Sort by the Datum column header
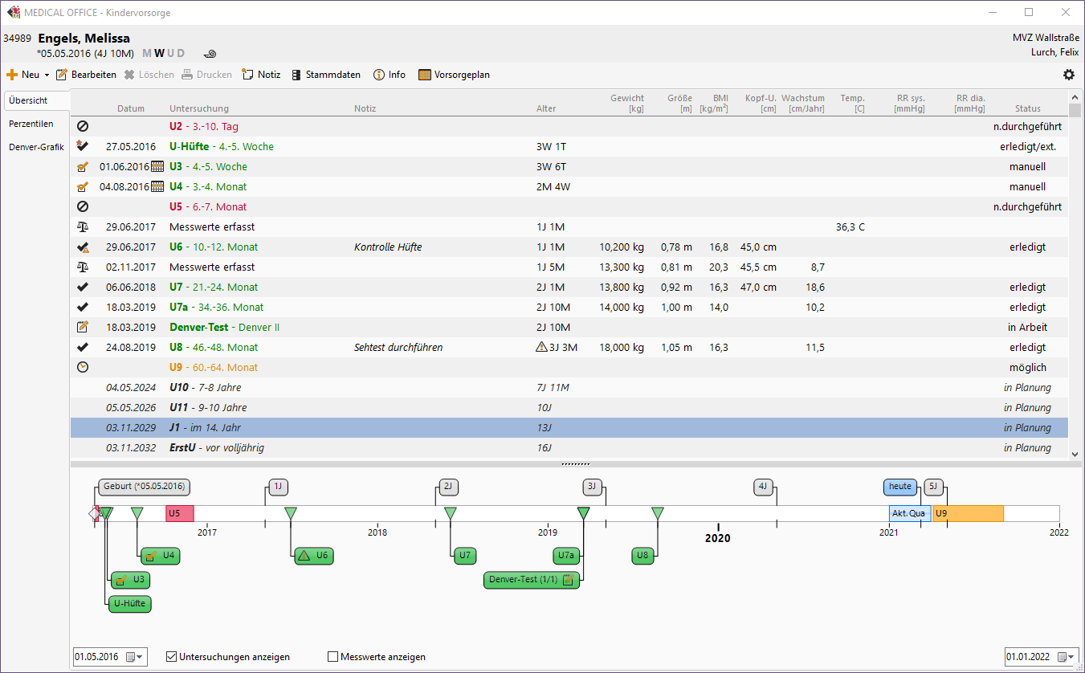The height and width of the screenshot is (673, 1085). 131,108
